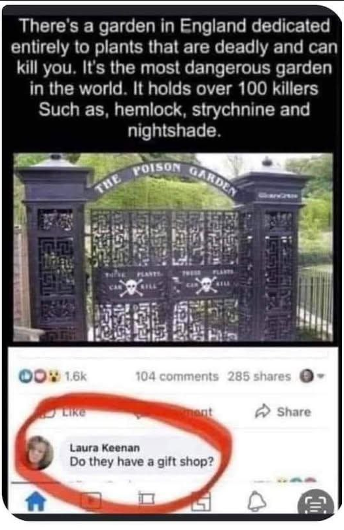Open Laura Keenan's profile name
The width and height of the screenshot is (344, 530).
(105, 448)
